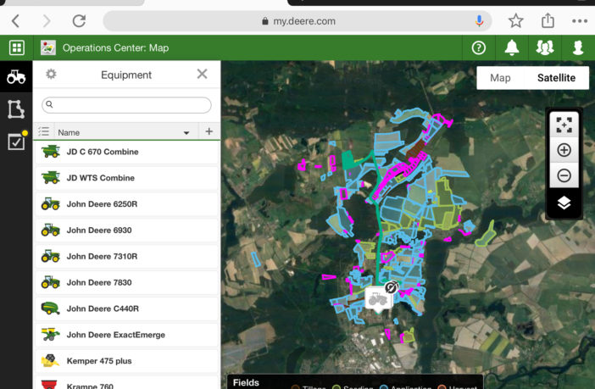Viewport: 595px width, 389px height.
Task: Switch to Satellite view
Action: (556, 78)
